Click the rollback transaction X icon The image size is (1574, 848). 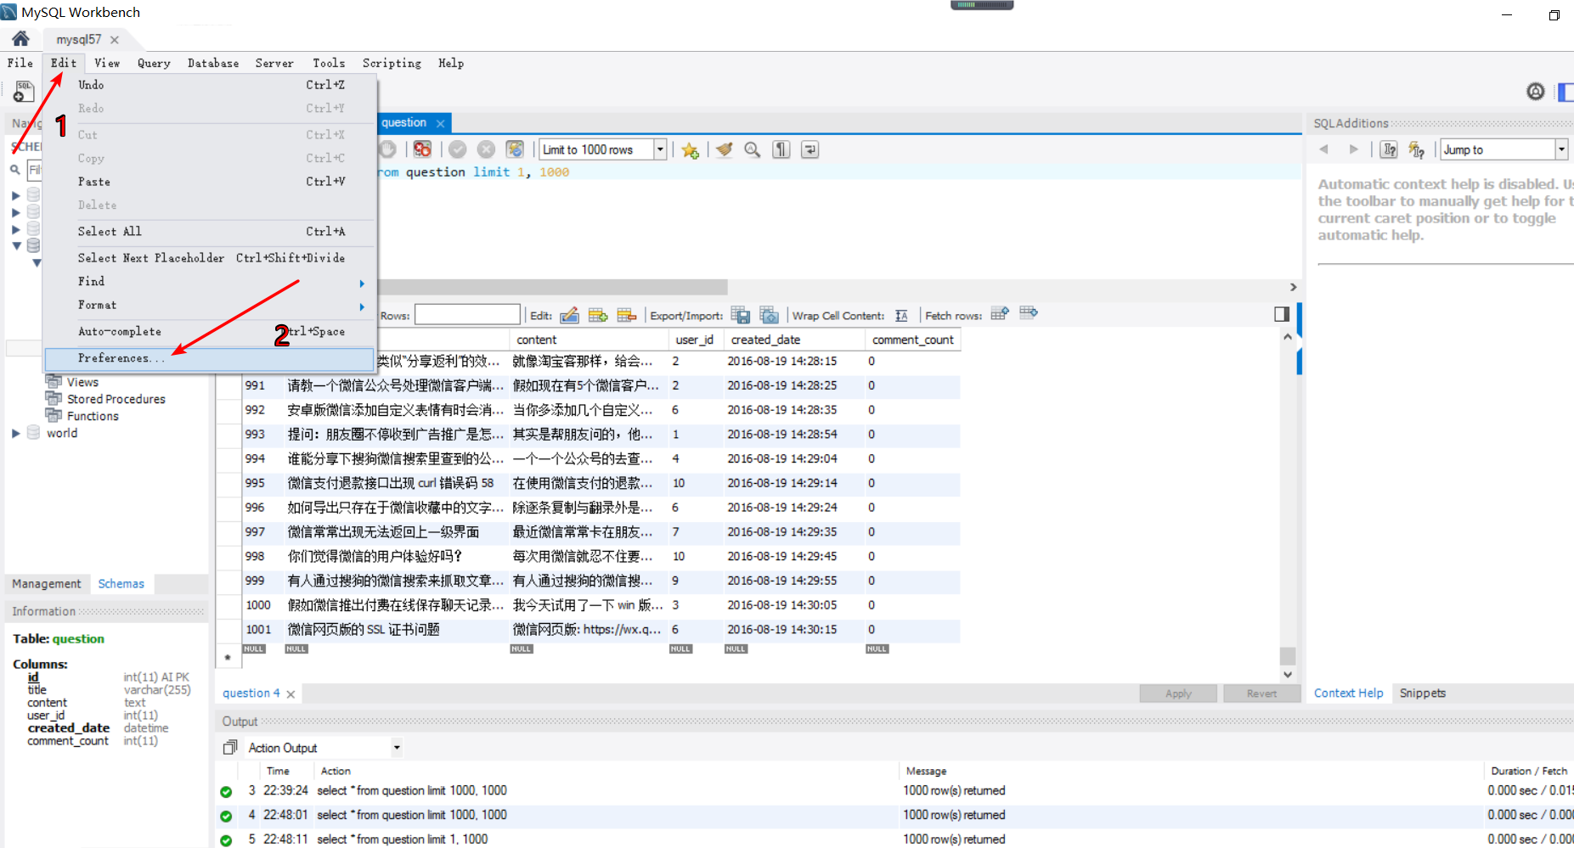click(486, 149)
